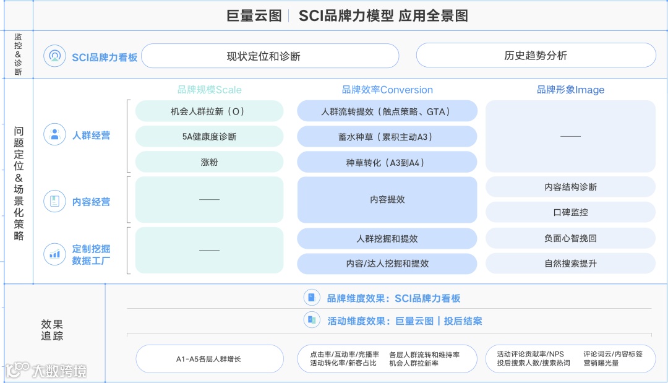668x383 pixels.
Task: Click the title 巨量云图
Action: [x=254, y=15]
